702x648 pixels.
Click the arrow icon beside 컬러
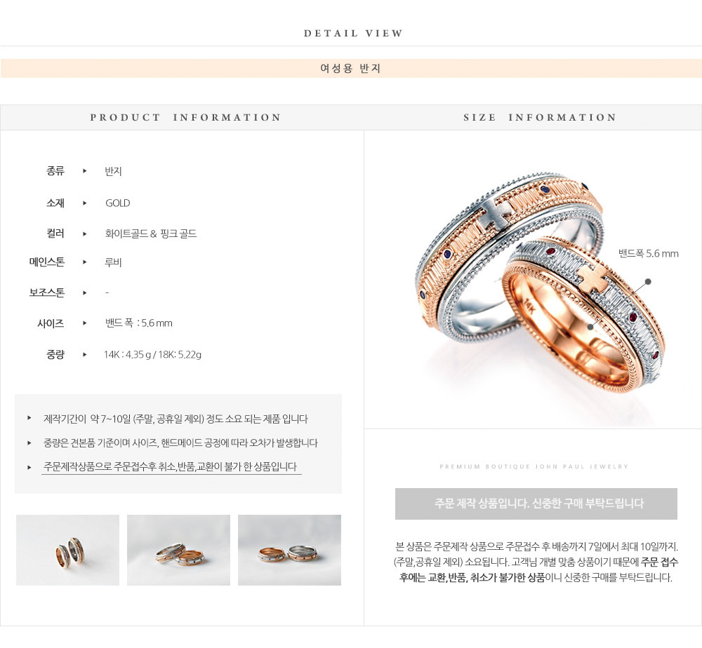[x=85, y=234]
